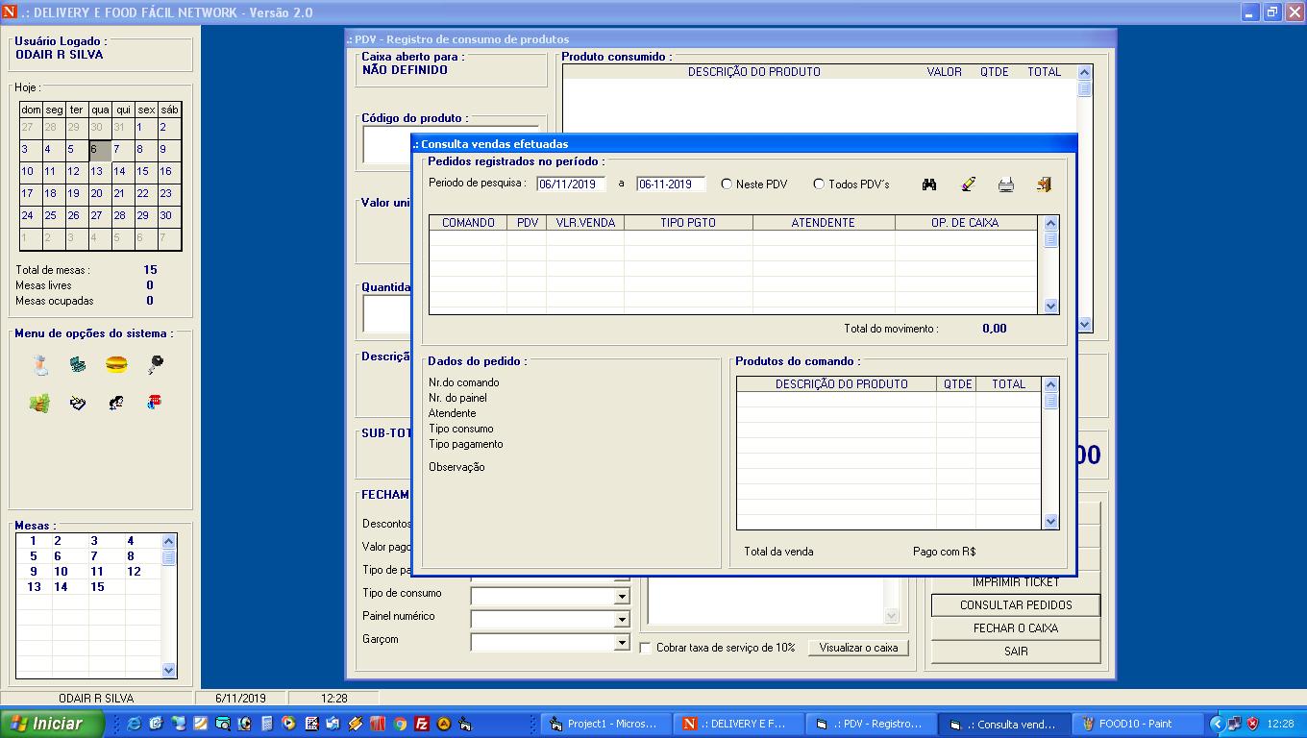Click the red telephone icon

(x=155, y=403)
